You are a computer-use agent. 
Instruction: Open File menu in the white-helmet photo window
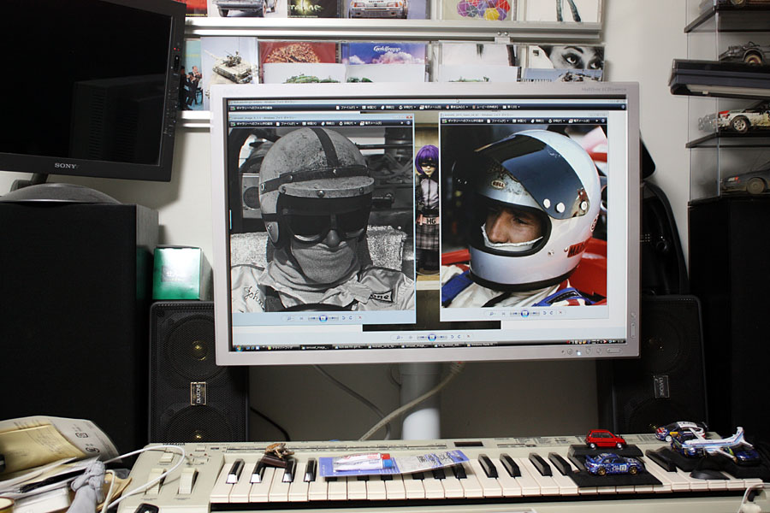(x=499, y=121)
